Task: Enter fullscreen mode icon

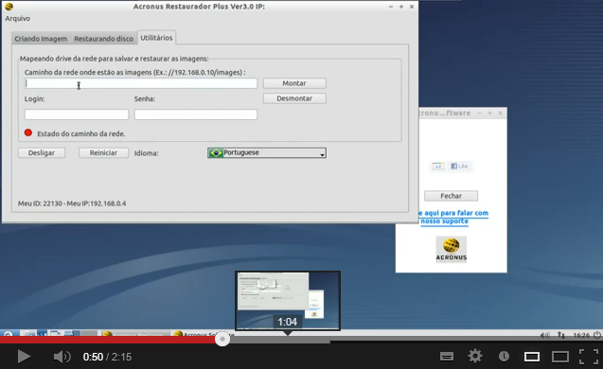Action: click(589, 357)
